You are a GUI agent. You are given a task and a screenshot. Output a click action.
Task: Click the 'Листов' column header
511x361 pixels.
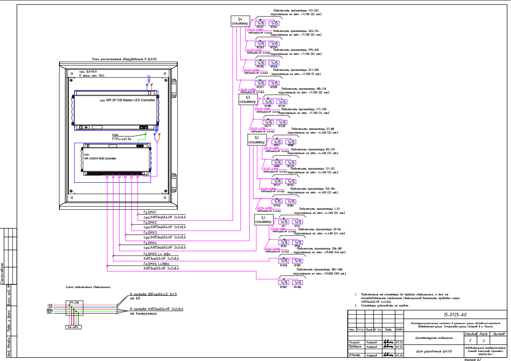pyautogui.click(x=499, y=334)
